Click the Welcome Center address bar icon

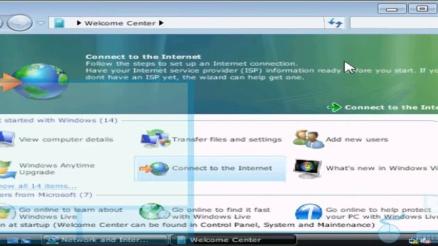click(60, 23)
